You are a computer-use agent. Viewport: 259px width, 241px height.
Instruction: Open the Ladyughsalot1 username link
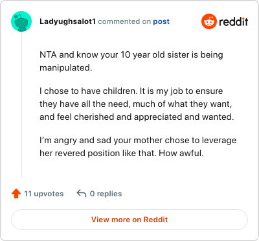click(x=67, y=21)
